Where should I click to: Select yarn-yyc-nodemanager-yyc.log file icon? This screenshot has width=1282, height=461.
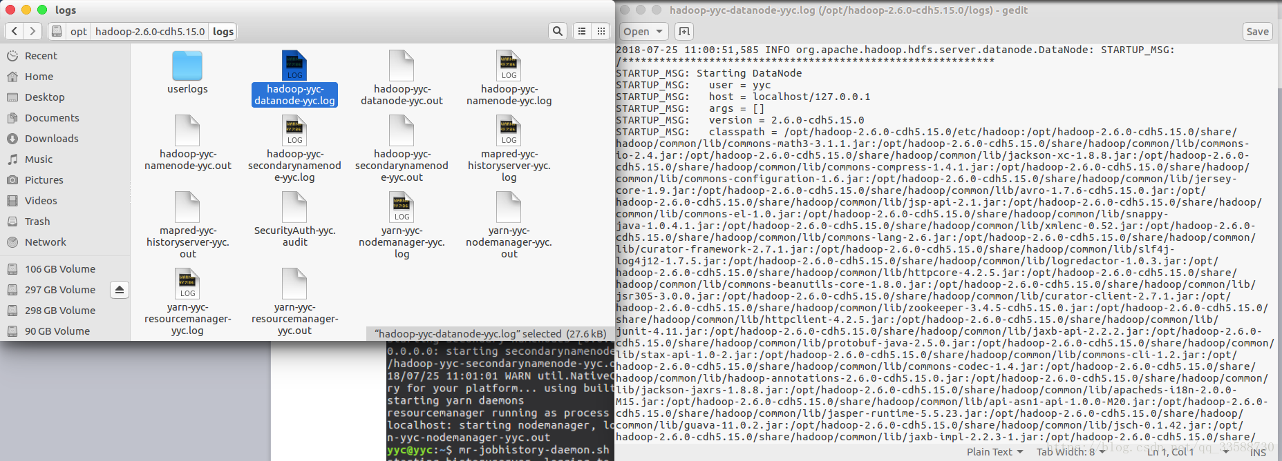(402, 207)
